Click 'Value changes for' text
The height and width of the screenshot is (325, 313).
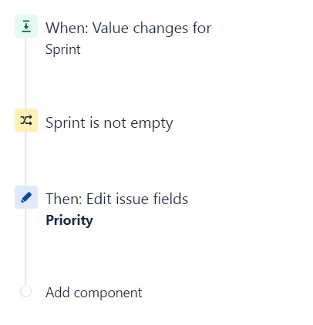(152, 28)
